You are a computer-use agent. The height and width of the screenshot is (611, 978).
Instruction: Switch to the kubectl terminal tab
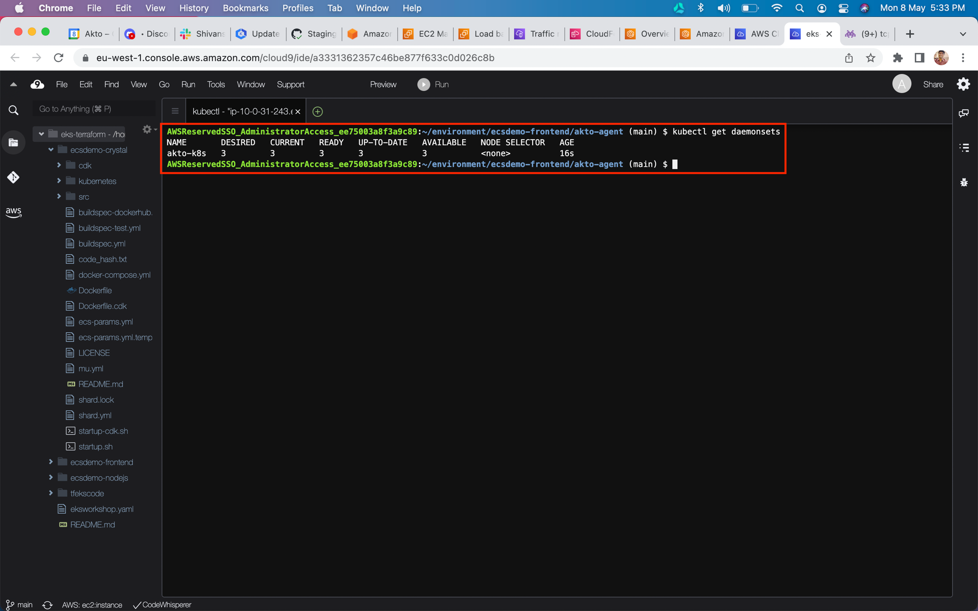tap(242, 112)
